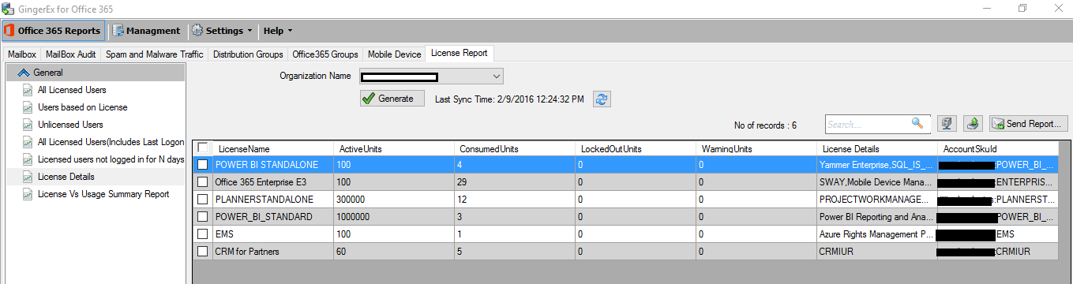Click the ActiveUnits value 300000
The height and width of the screenshot is (284, 1073).
coord(394,200)
